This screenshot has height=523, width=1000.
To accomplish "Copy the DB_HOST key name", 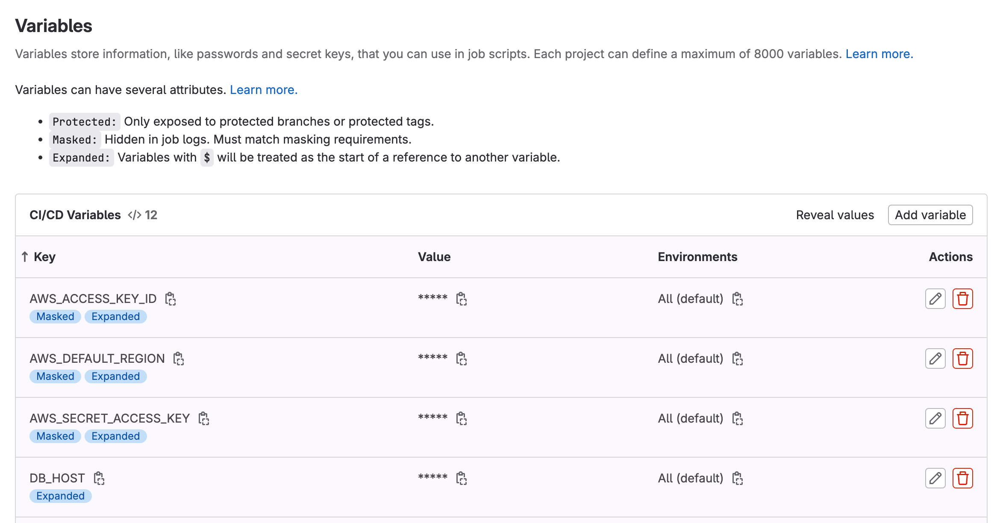I will [99, 478].
